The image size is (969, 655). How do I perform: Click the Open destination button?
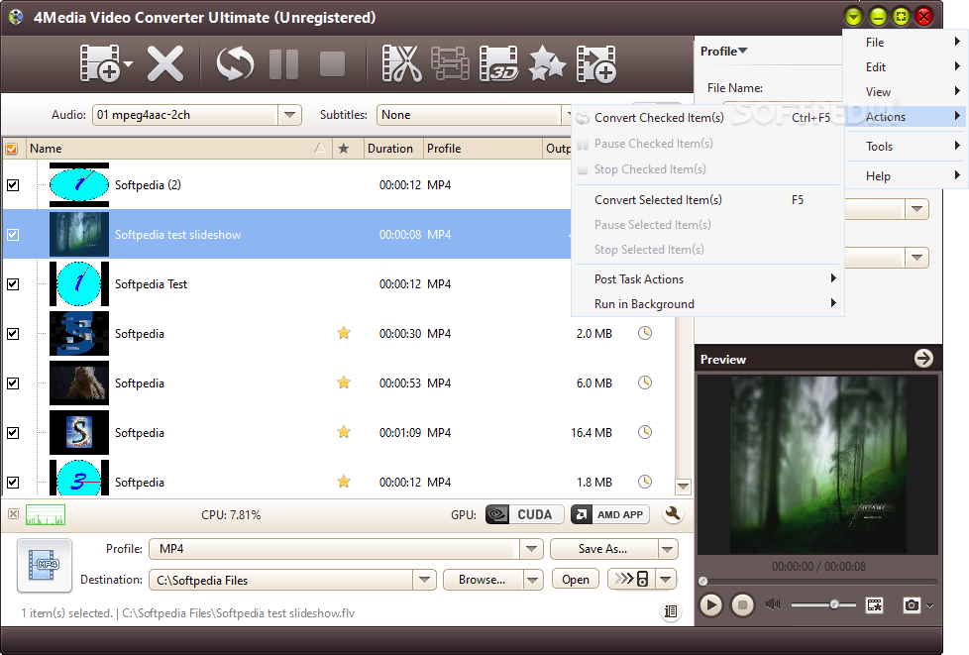click(576, 580)
